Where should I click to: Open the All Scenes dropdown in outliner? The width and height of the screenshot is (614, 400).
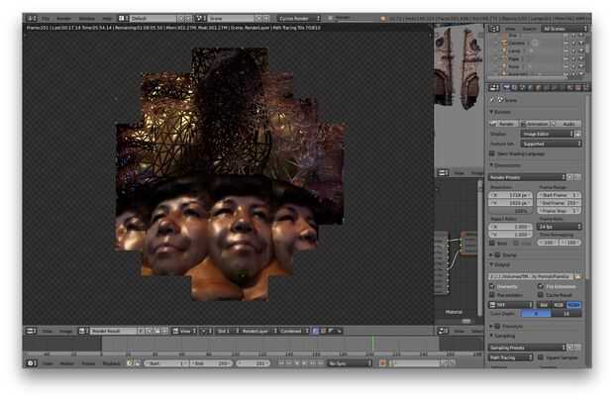coord(564,28)
